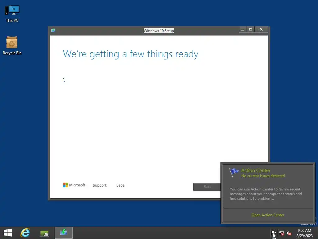Click the Action Center flag tray icon
The image size is (318, 239).
[273, 233]
